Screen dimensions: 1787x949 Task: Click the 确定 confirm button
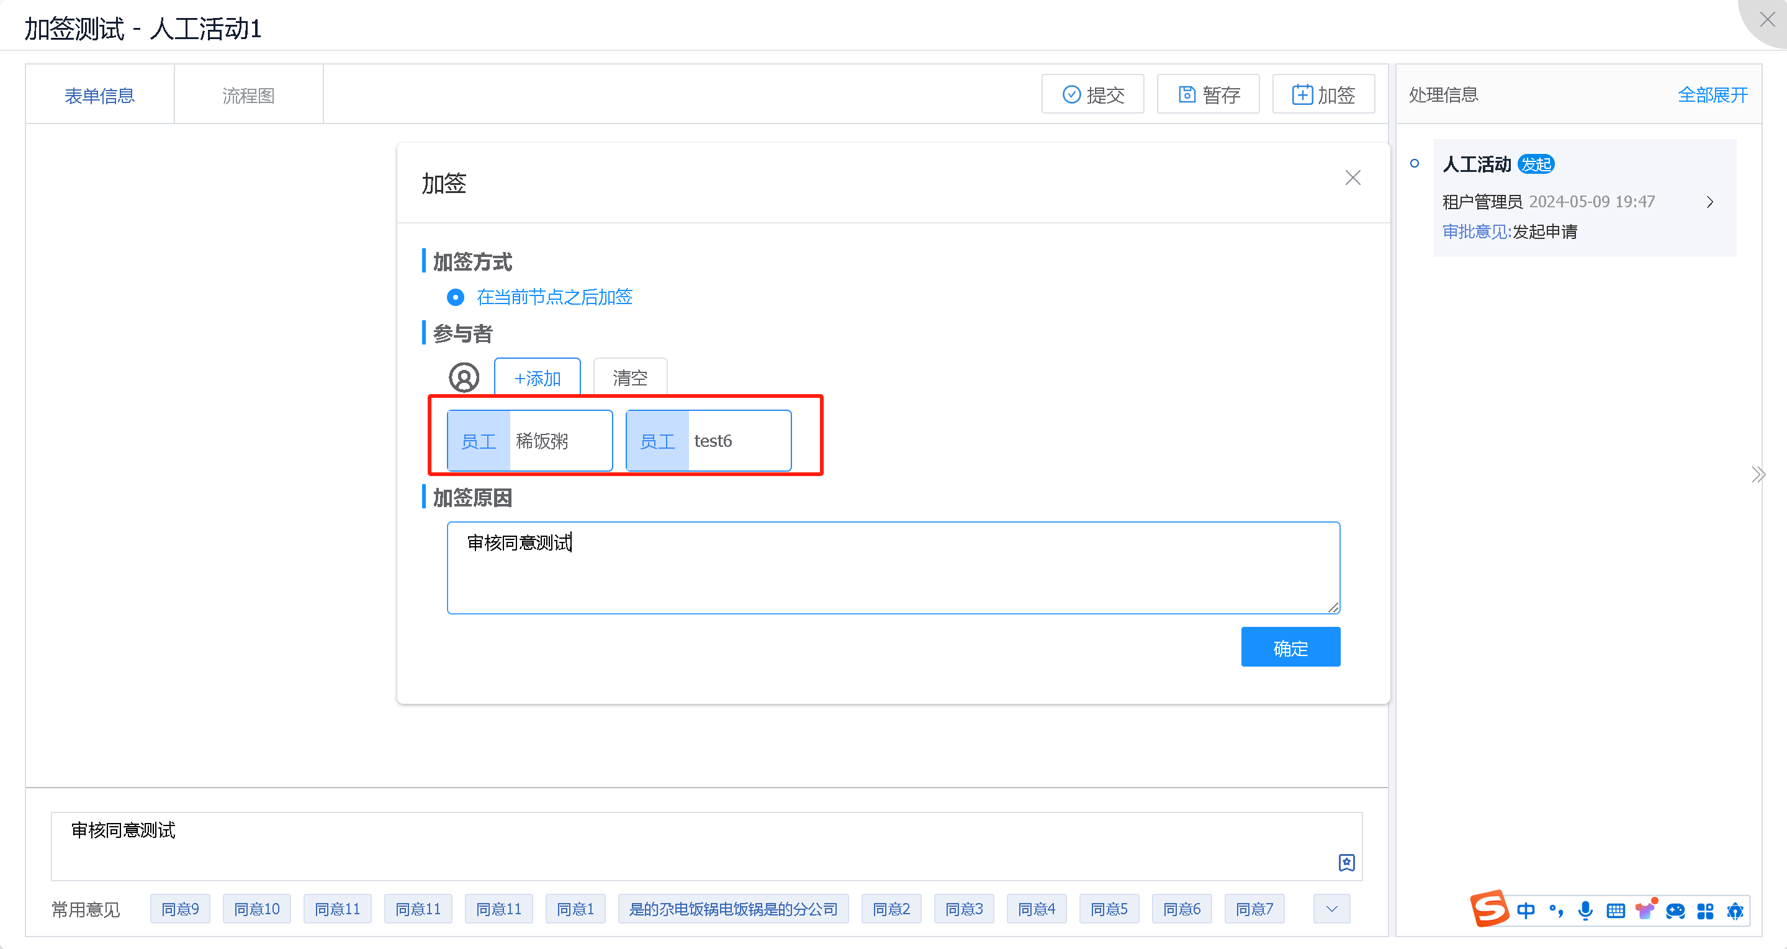1290,647
